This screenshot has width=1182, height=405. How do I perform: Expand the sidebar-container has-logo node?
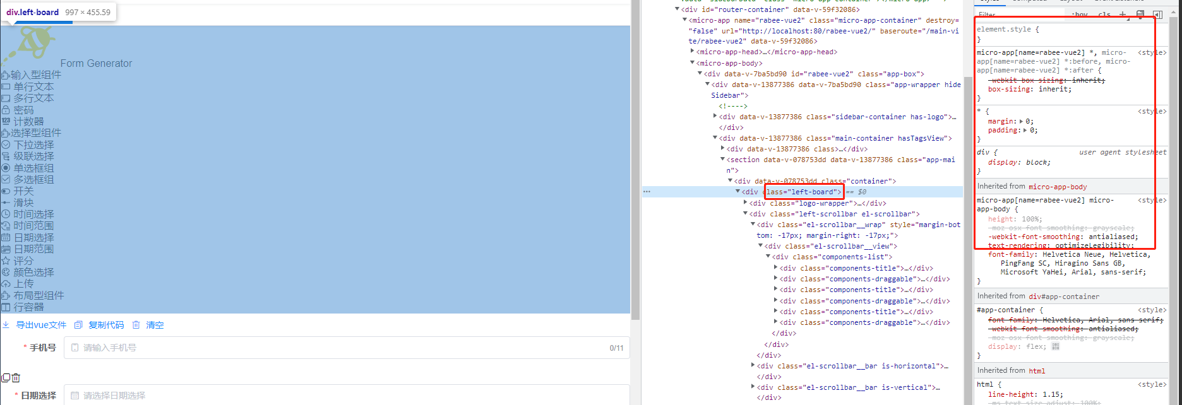(715, 117)
